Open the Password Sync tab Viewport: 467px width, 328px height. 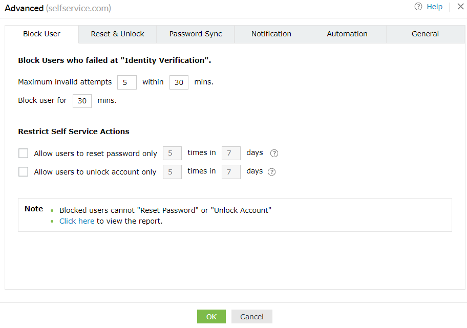(196, 34)
